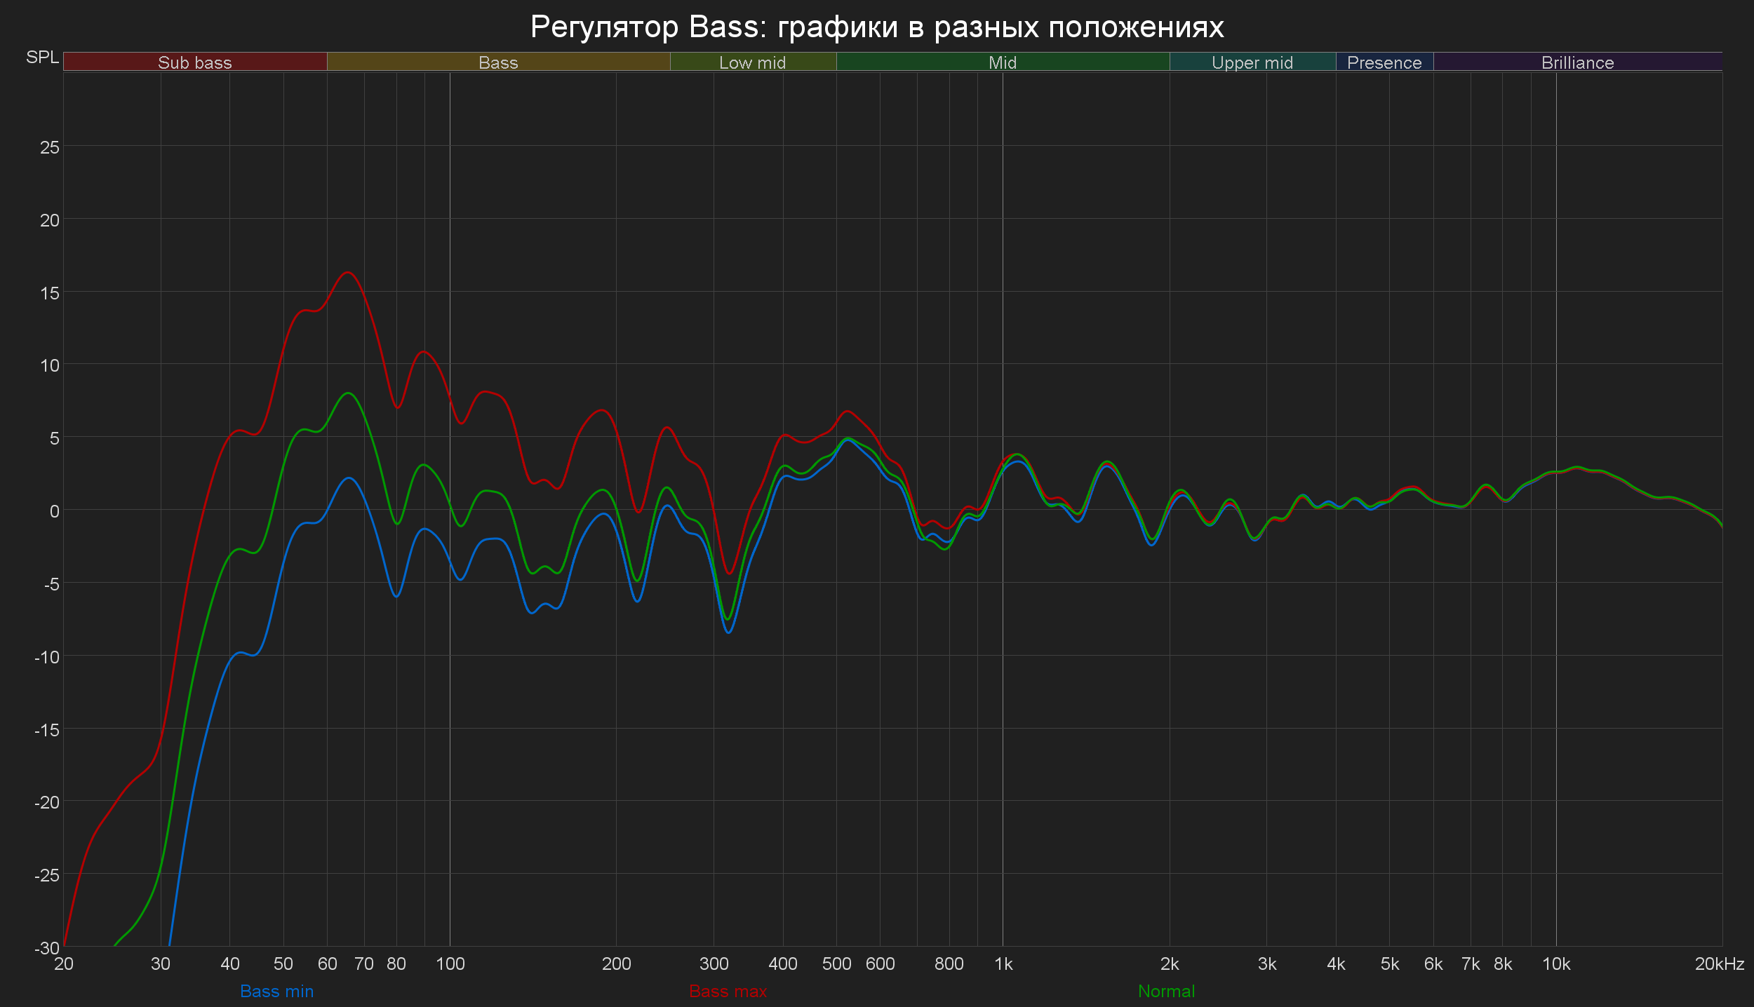Click the 1k frequency axis label
The image size is (1754, 1007).
click(1003, 964)
